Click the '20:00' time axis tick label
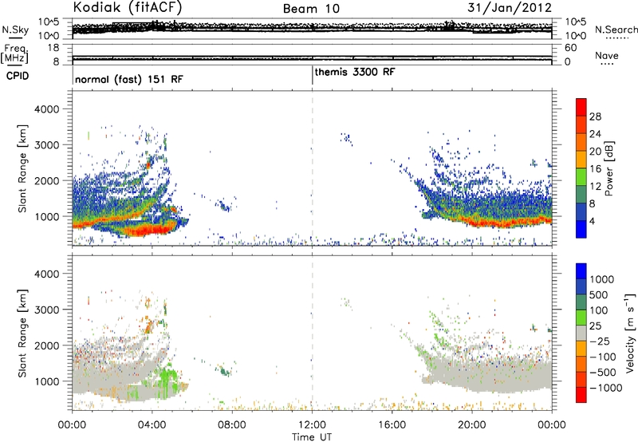Viewport: 638px width, 442px height. tap(472, 425)
